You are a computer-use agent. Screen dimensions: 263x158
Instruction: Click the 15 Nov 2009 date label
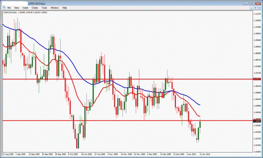tap(126, 154)
